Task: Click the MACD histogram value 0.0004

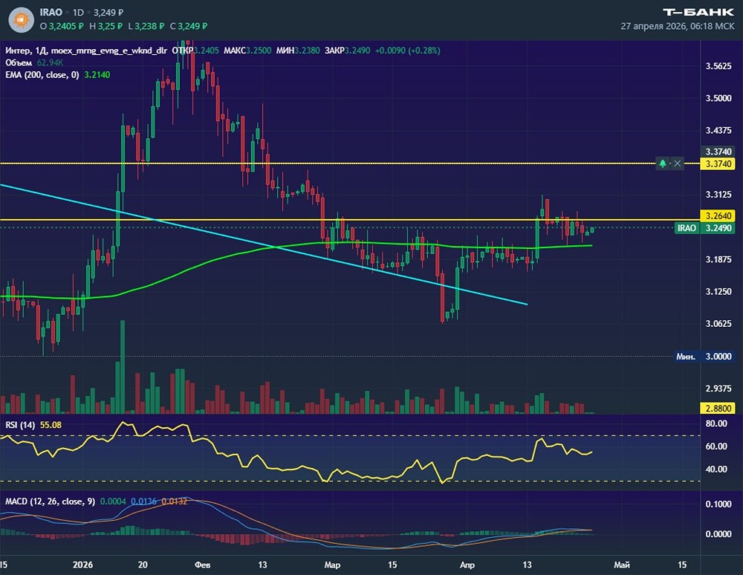Action: [x=113, y=501]
